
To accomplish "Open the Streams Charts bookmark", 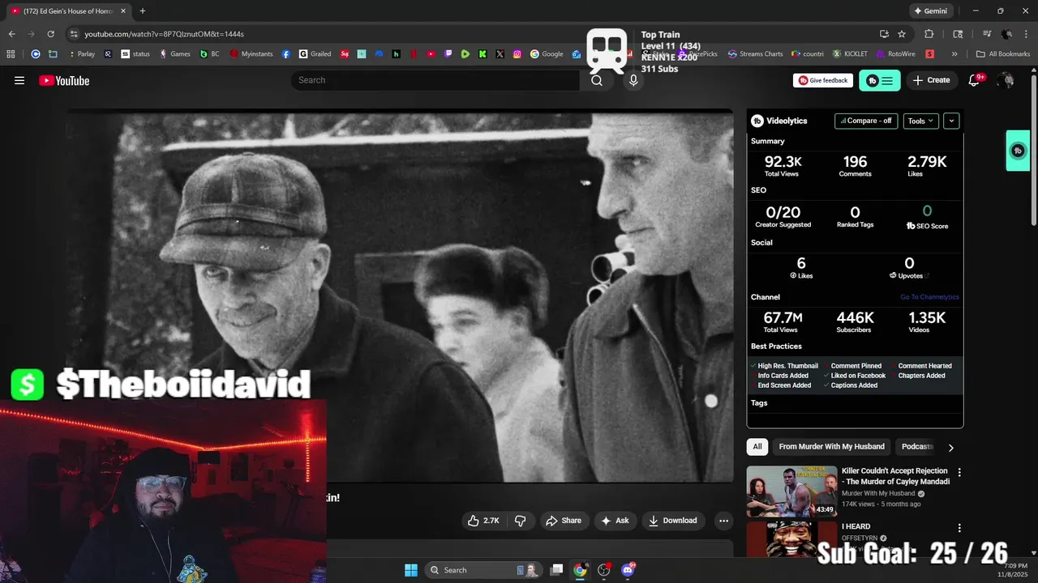I will [x=756, y=54].
